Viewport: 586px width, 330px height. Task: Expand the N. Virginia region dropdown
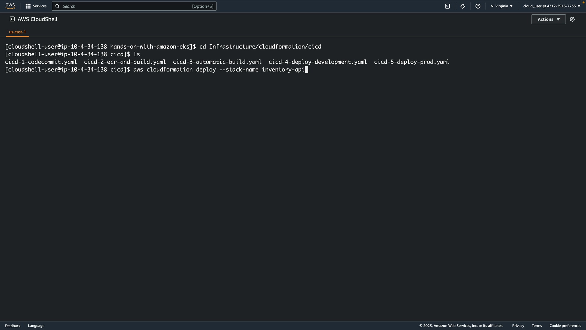coord(501,6)
